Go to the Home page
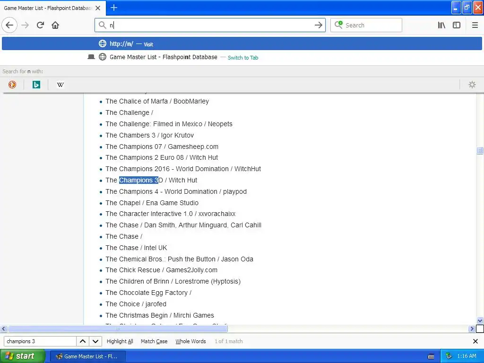Viewport: 484px width, 363px height. (x=55, y=25)
